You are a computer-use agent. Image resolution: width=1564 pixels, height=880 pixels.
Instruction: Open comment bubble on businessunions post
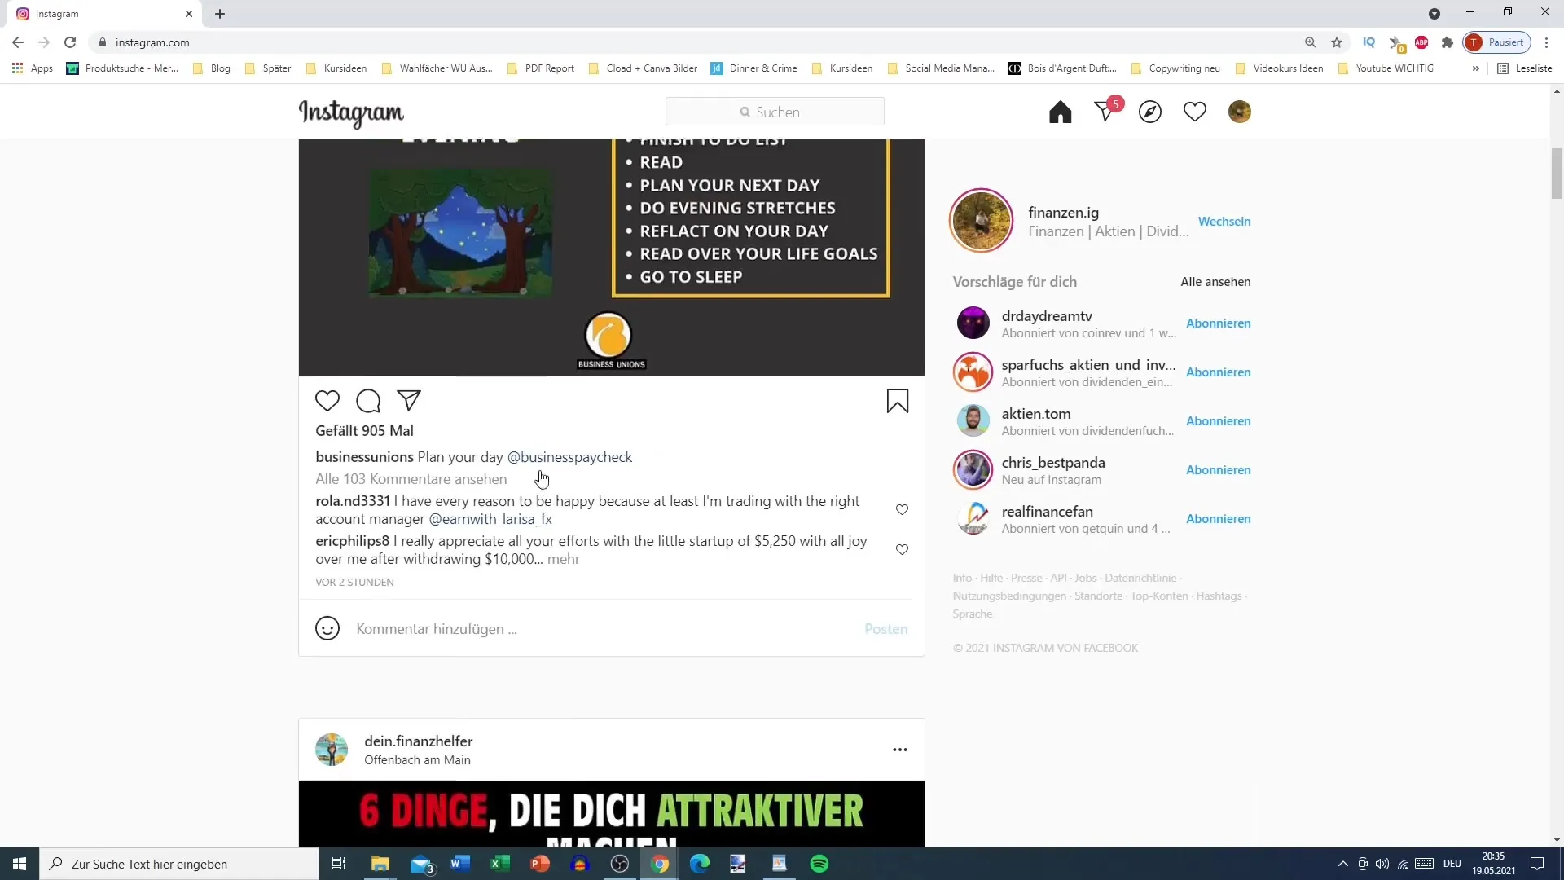(368, 401)
